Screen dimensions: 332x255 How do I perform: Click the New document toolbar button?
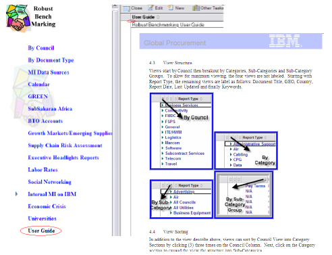(x=176, y=8)
